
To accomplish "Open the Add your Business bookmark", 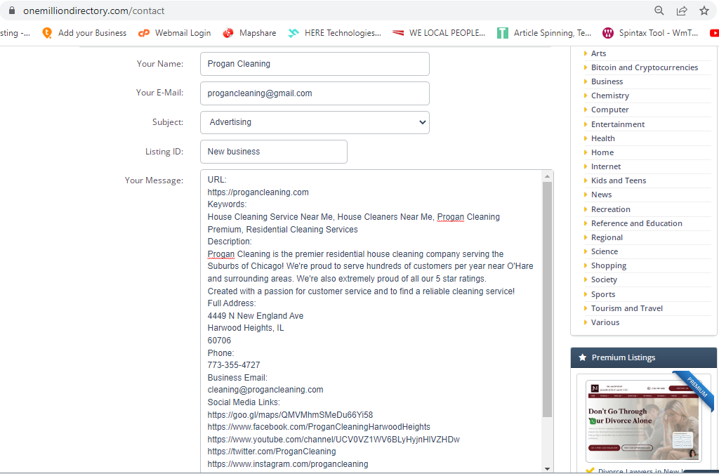I will [84, 33].
